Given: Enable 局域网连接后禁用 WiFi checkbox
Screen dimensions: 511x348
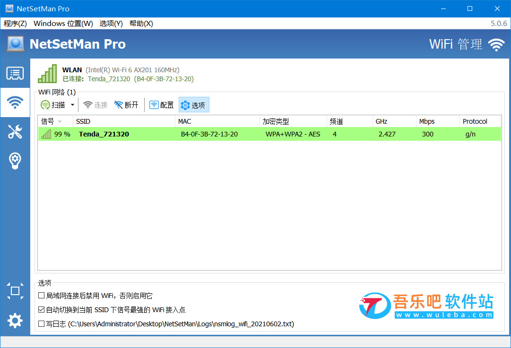Looking at the screenshot, I should click(42, 296).
